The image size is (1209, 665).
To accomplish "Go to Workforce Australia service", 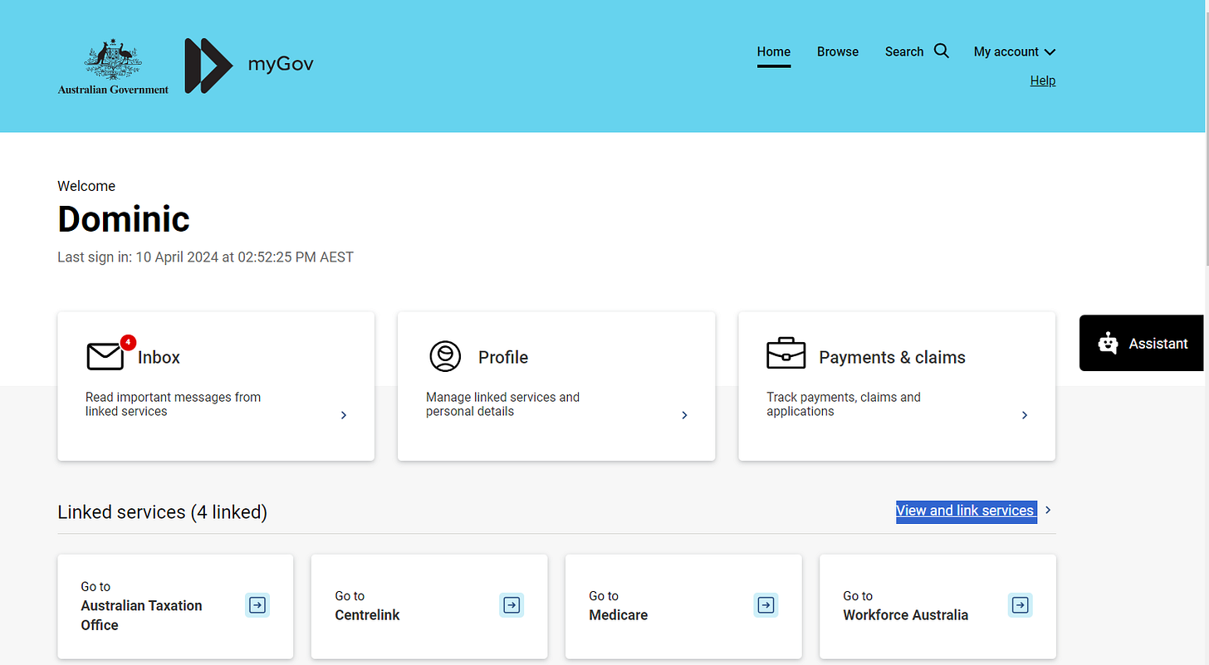I will [x=937, y=606].
